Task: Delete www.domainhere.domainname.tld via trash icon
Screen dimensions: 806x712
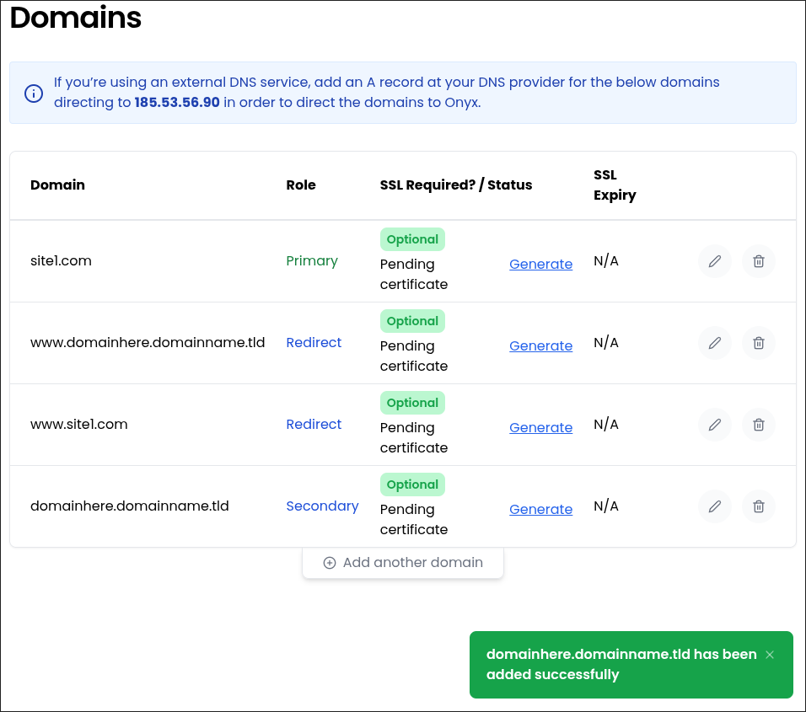Action: (x=758, y=343)
